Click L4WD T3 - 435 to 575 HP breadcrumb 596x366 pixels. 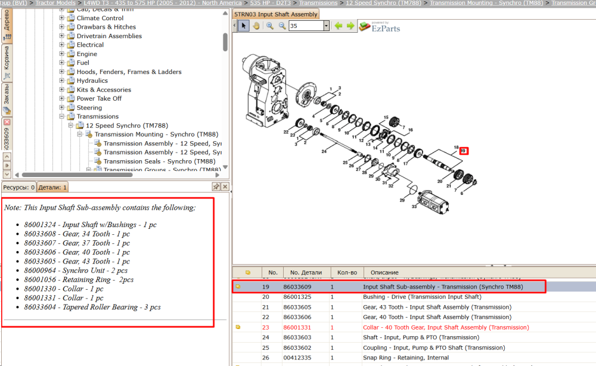pos(163,2)
